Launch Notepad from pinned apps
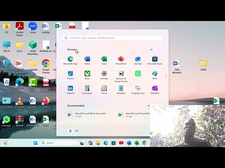 point(121,90)
